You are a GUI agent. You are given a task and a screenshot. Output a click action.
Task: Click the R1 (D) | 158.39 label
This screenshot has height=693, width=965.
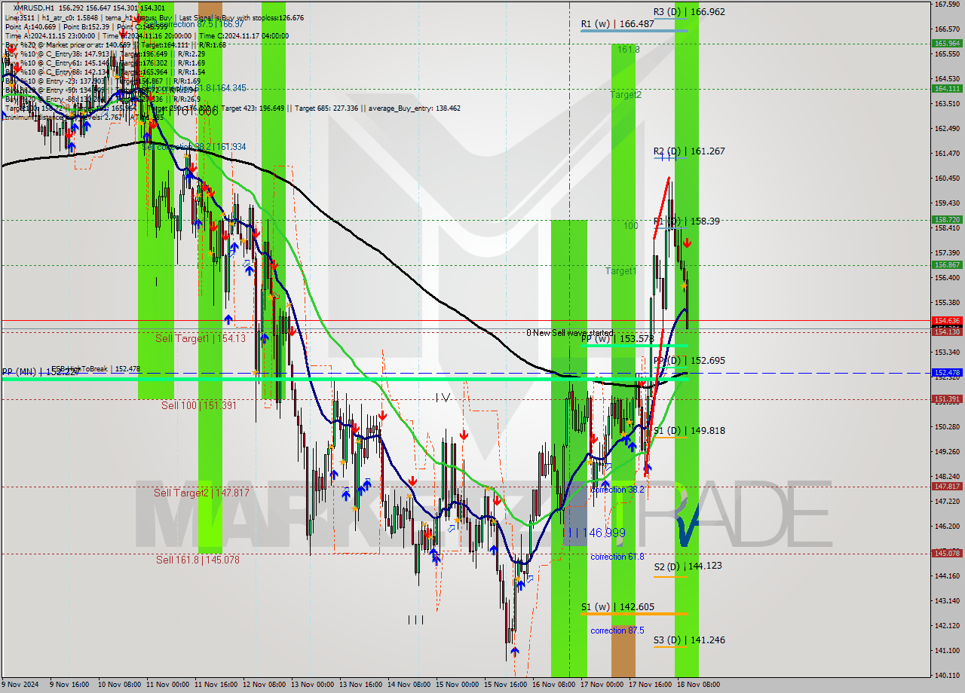pyautogui.click(x=686, y=221)
